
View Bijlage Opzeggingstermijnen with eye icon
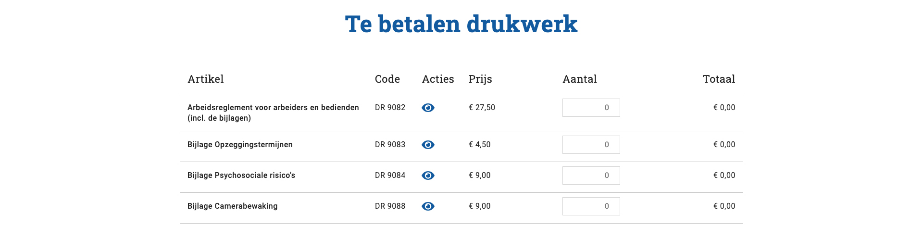pyautogui.click(x=428, y=145)
